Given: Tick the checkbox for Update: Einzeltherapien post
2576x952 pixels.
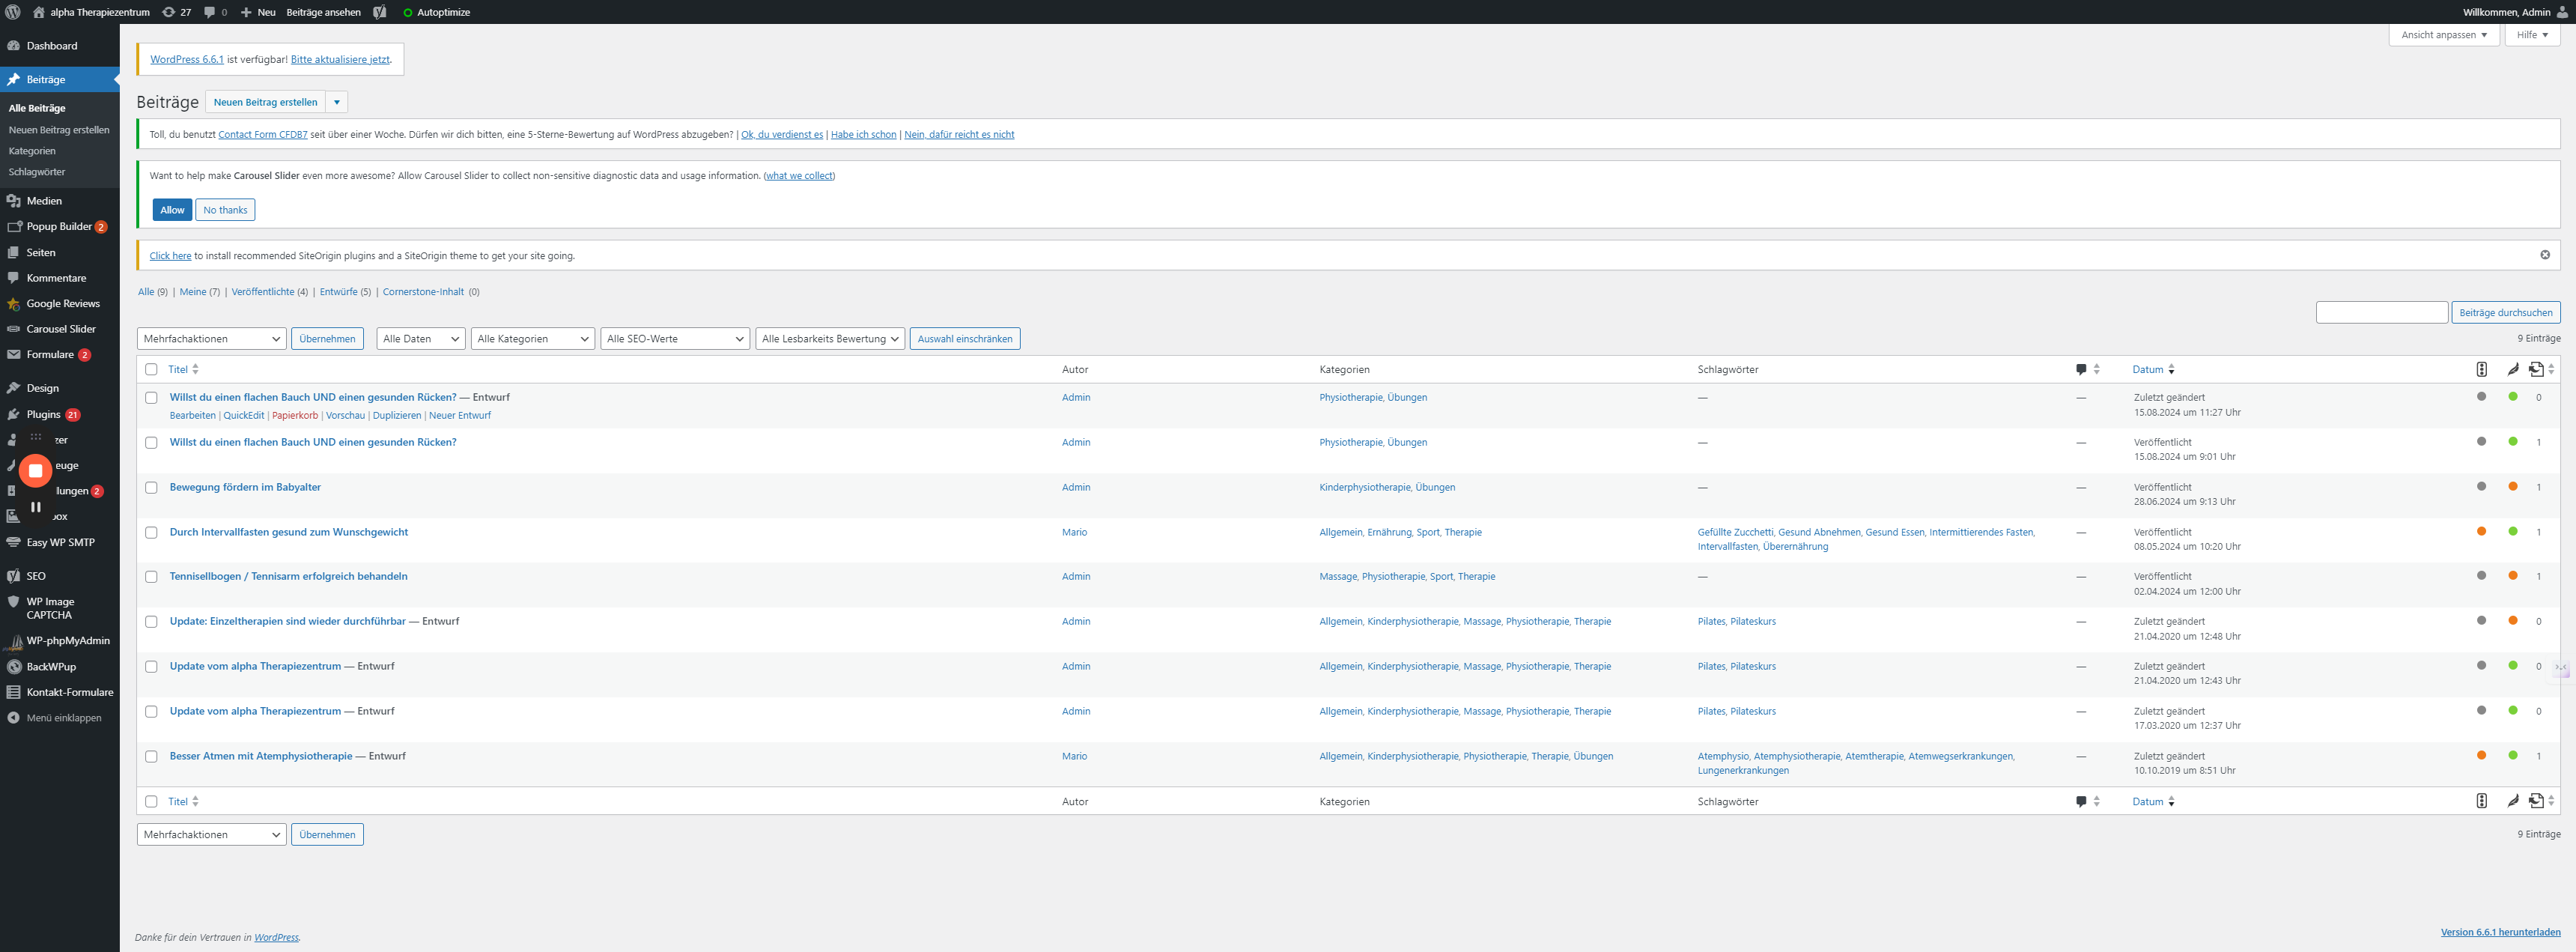Looking at the screenshot, I should (151, 622).
